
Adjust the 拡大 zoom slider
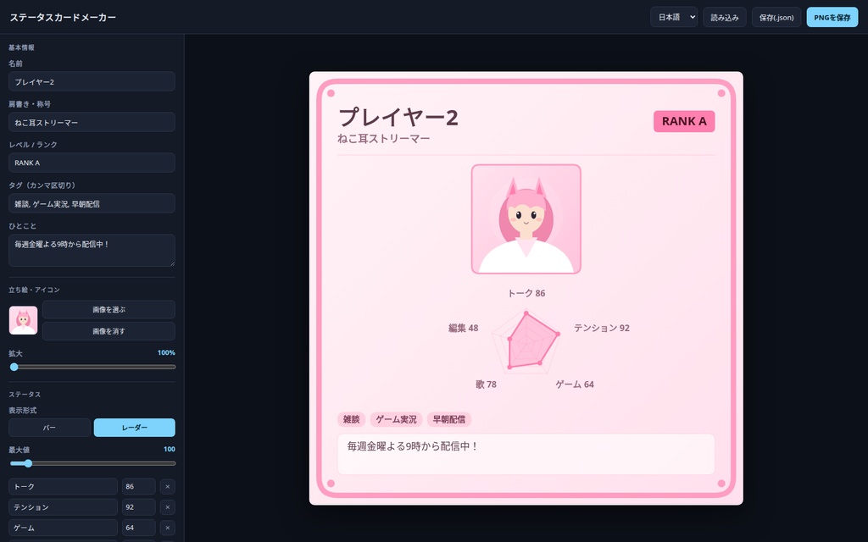(x=92, y=367)
